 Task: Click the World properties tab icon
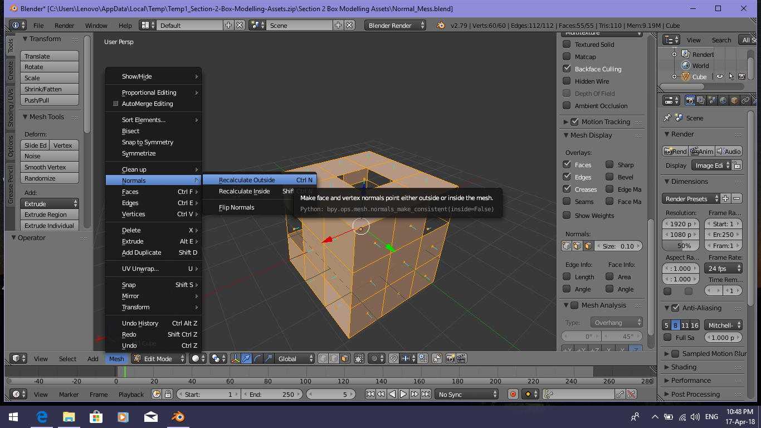(723, 100)
